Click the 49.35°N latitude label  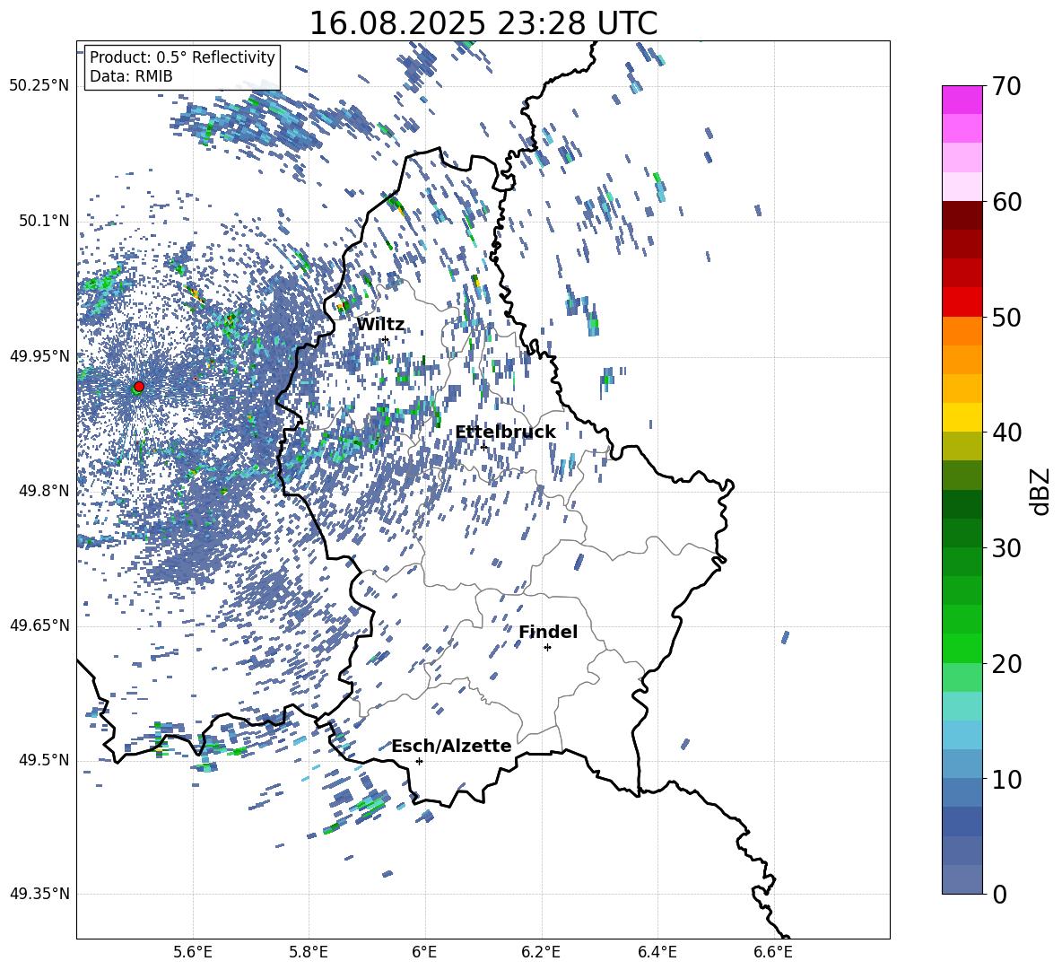pos(40,894)
